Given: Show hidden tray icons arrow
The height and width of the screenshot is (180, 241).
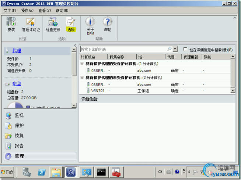Looking at the screenshot, I should coord(189,172).
